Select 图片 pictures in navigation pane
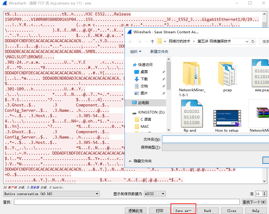Image resolution: width=269 pixels, height=214 pixels. (144, 93)
